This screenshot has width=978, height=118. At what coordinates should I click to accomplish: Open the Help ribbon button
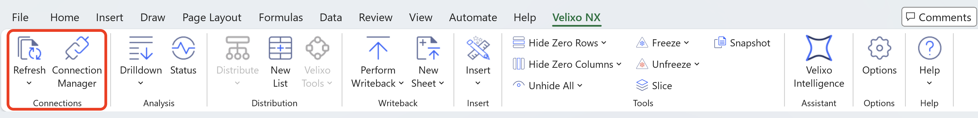[x=929, y=49]
